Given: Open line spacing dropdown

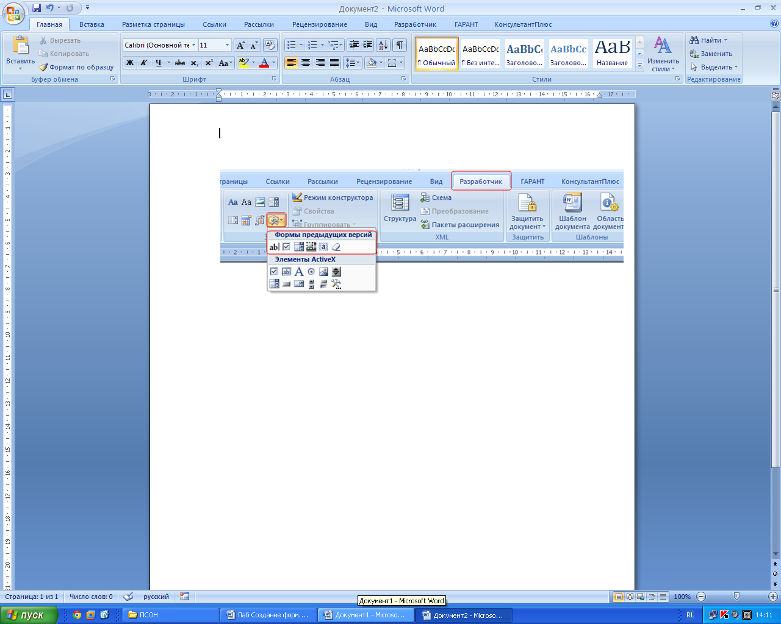Looking at the screenshot, I should [353, 62].
